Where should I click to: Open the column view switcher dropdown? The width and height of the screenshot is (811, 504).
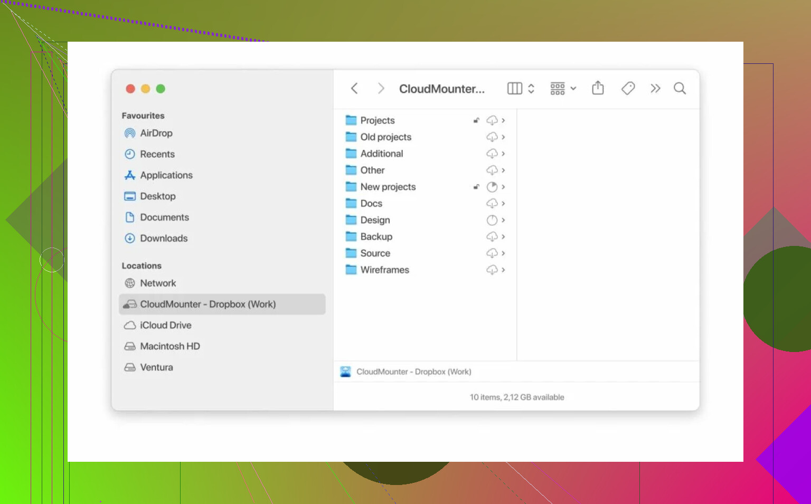(x=521, y=89)
